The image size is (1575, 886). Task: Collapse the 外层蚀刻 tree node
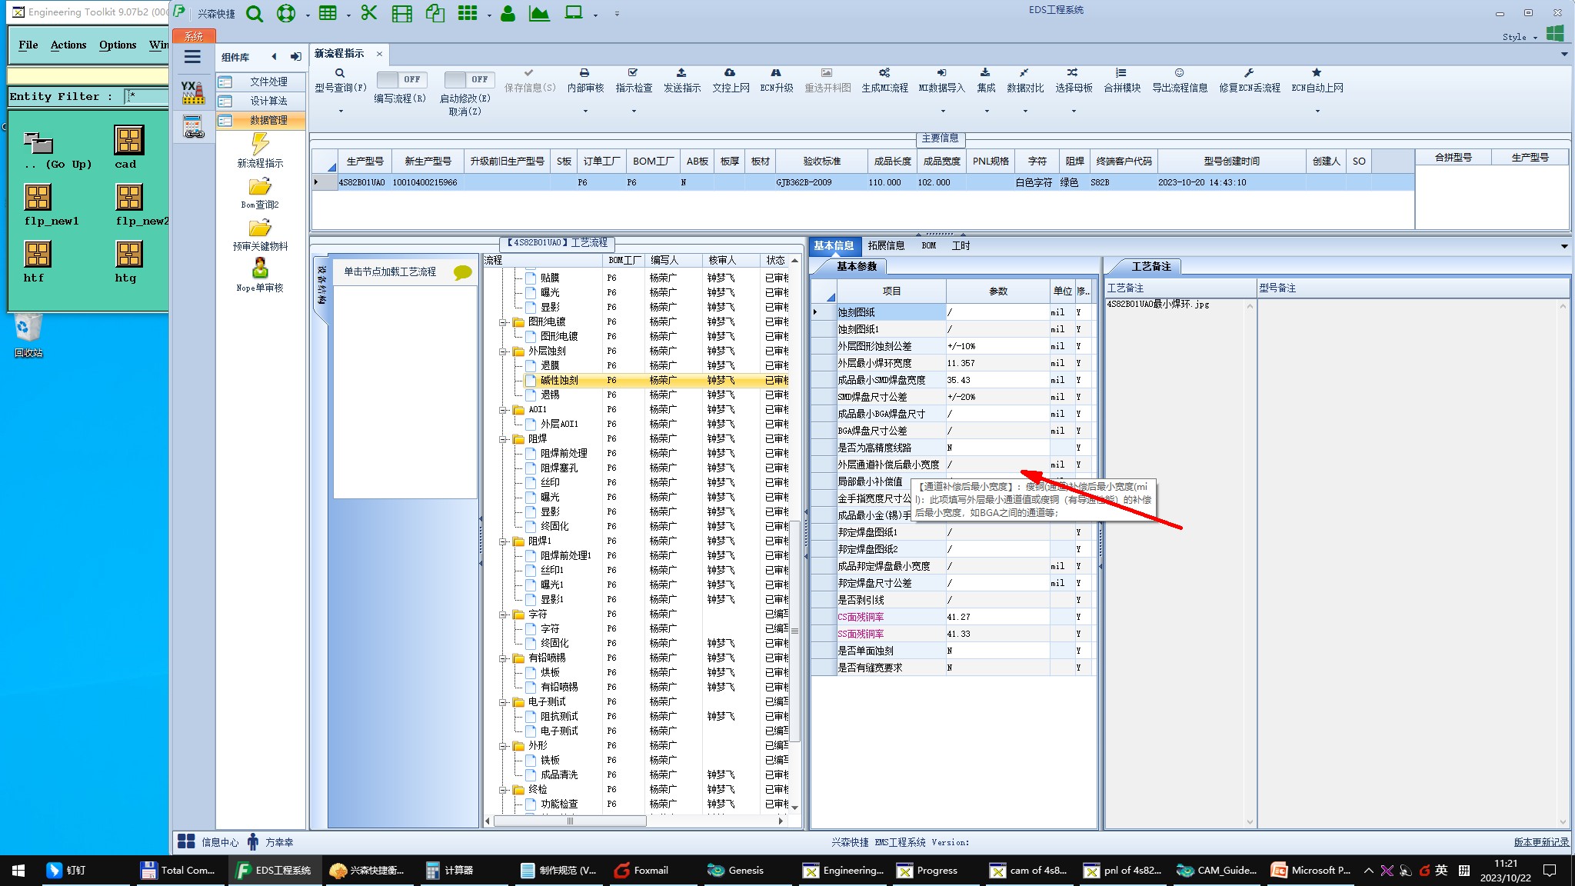click(x=503, y=351)
